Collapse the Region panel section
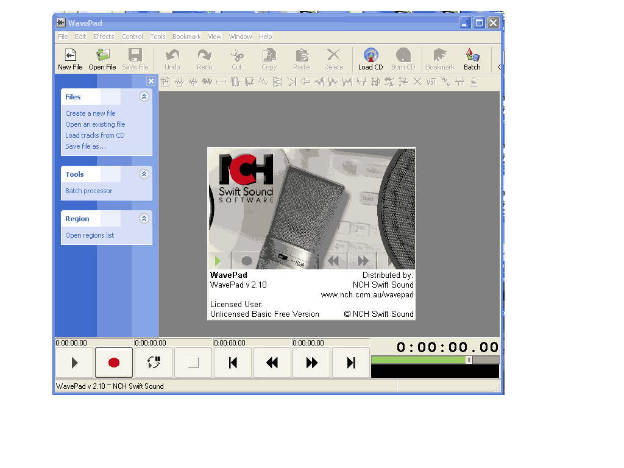The image size is (624, 468). (x=144, y=219)
